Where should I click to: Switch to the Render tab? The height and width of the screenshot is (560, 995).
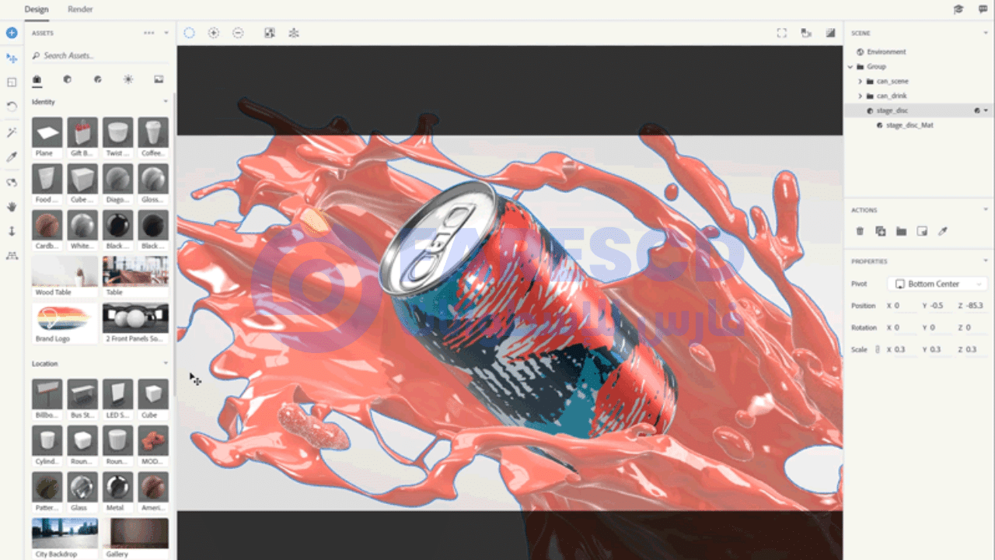tap(80, 9)
